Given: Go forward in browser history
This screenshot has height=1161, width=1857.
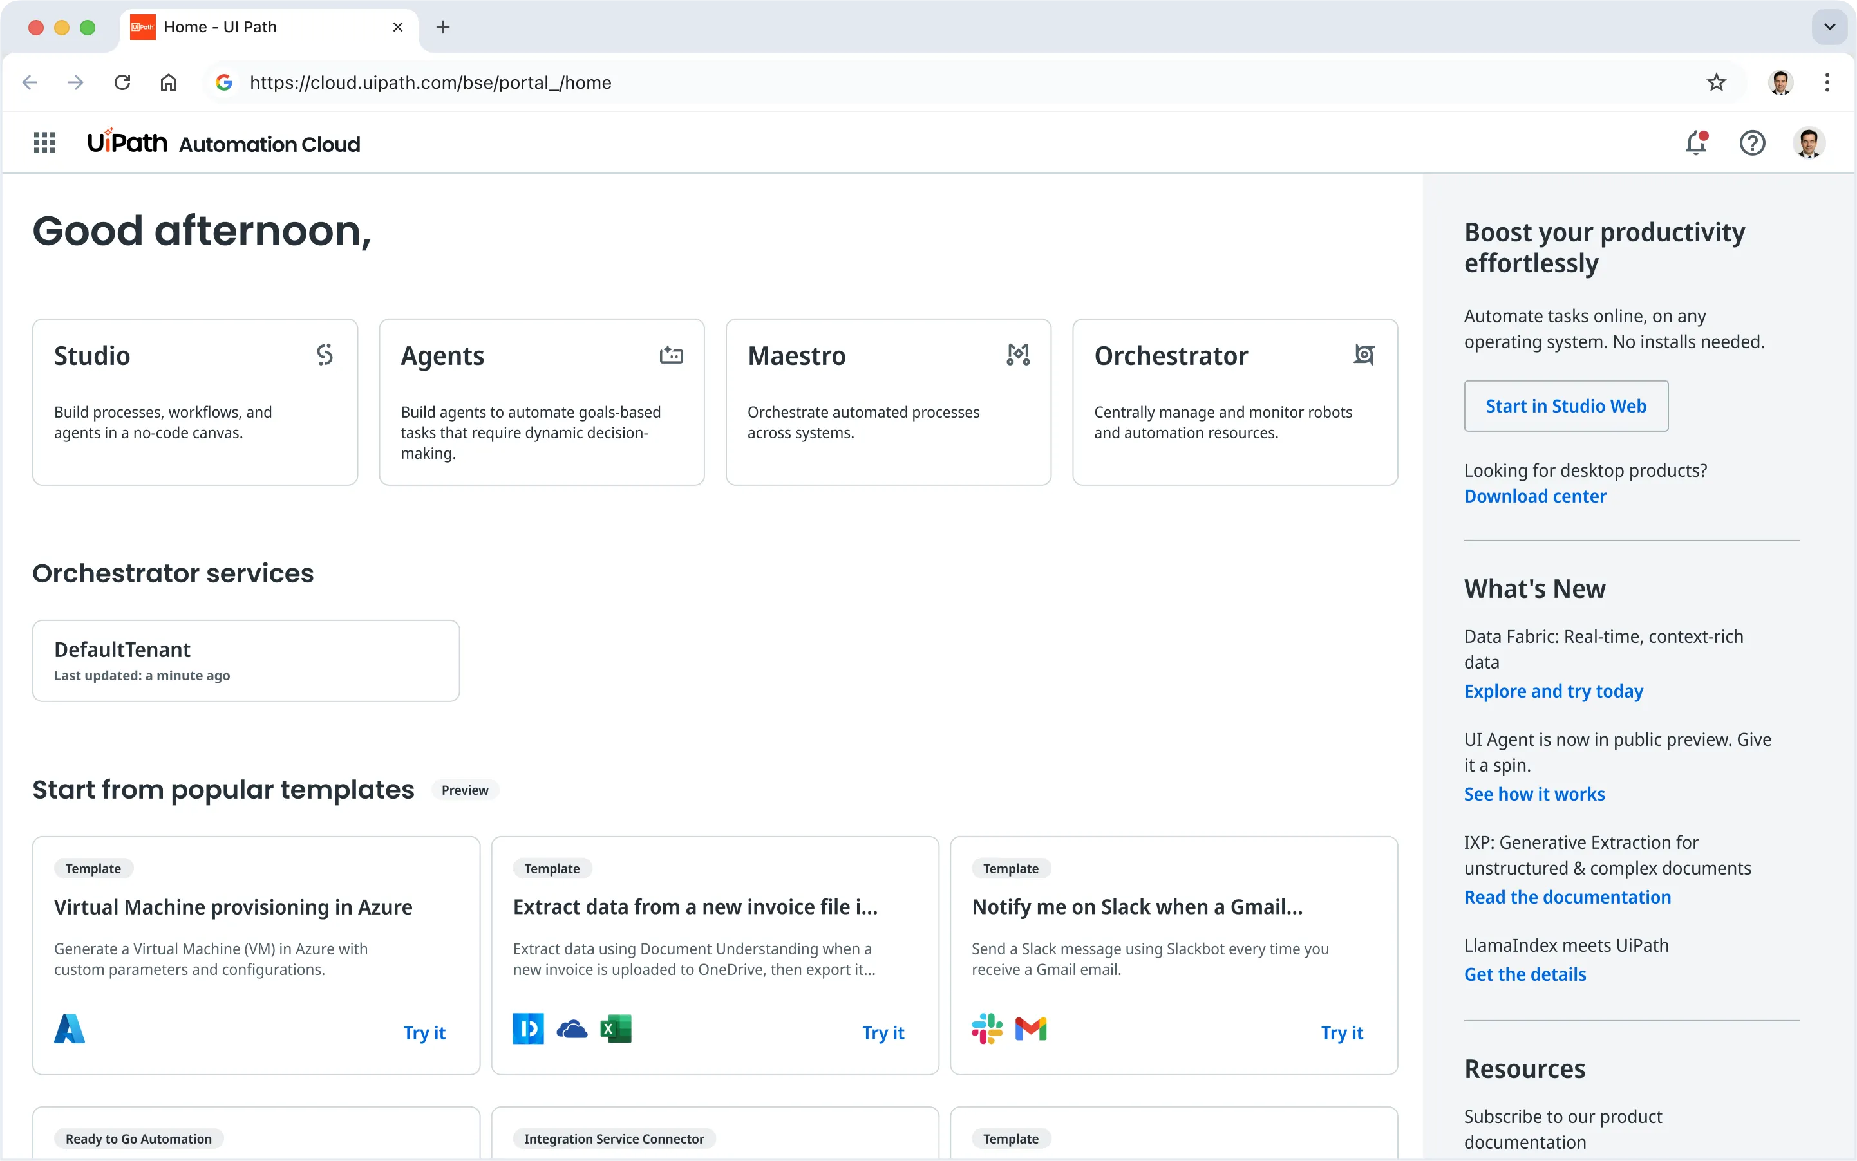Looking at the screenshot, I should [75, 82].
